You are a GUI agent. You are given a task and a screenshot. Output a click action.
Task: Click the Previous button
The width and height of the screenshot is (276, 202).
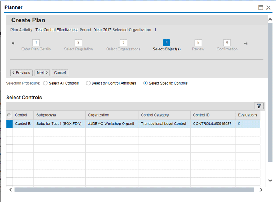tap(21, 73)
